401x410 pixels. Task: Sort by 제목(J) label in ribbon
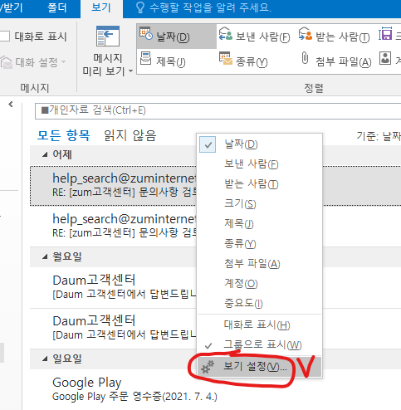[x=171, y=61]
